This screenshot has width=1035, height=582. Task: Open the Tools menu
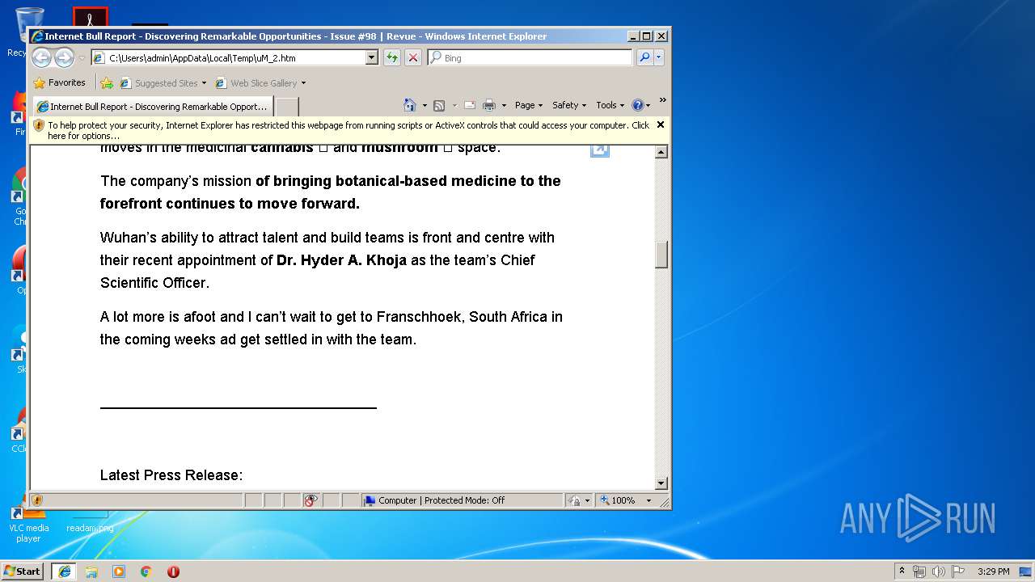pyautogui.click(x=610, y=105)
